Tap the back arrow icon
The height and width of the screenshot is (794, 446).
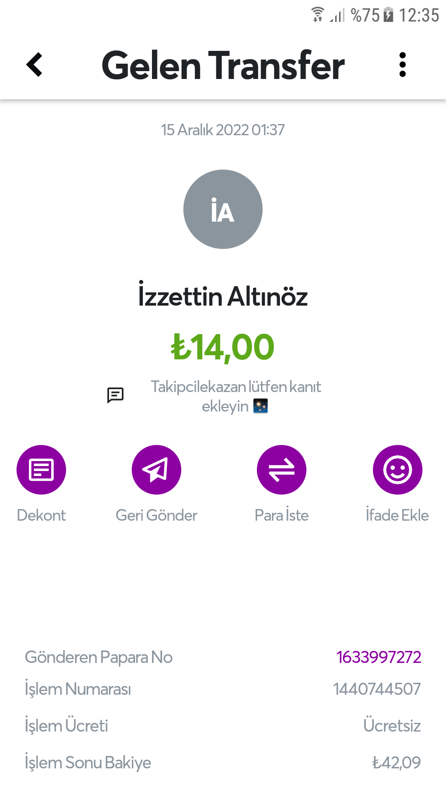coord(35,65)
